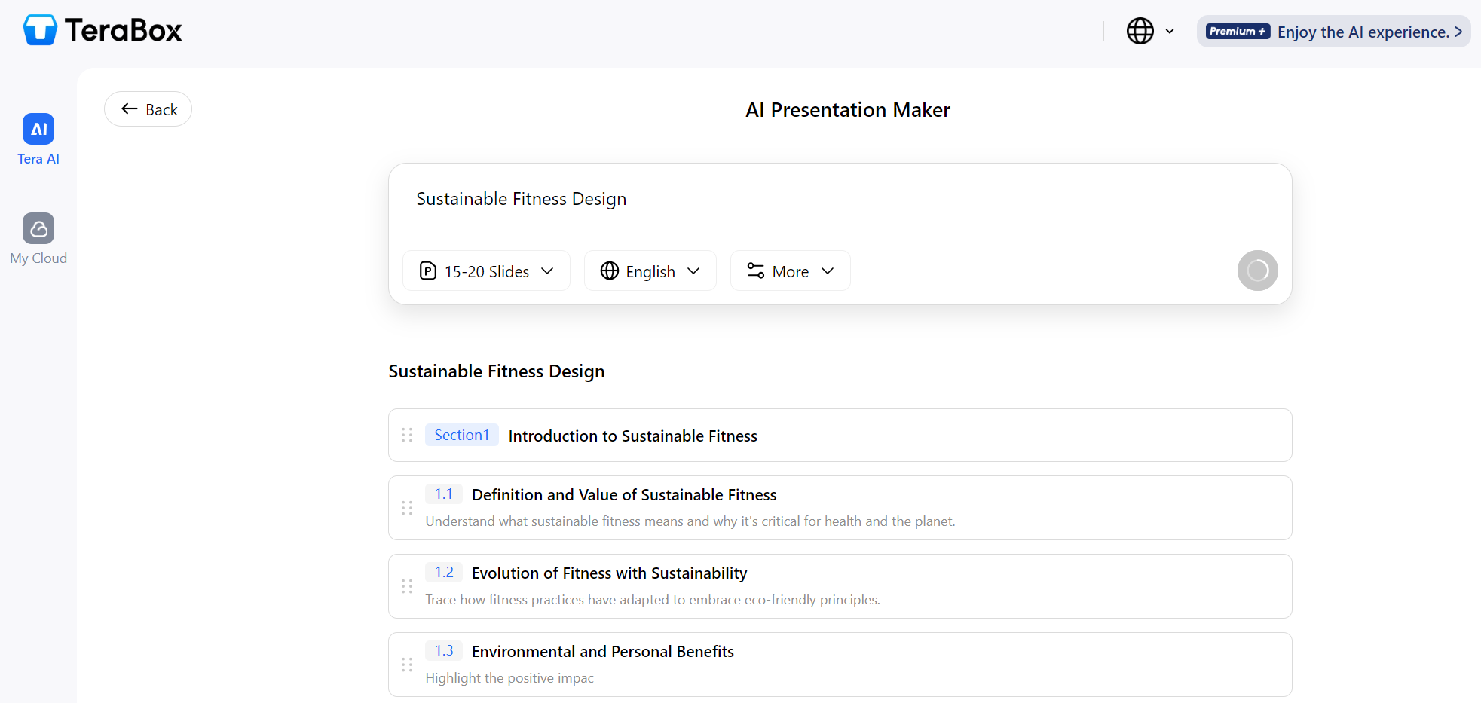
Task: Open Enjoy the AI experience banner
Action: (x=1333, y=32)
